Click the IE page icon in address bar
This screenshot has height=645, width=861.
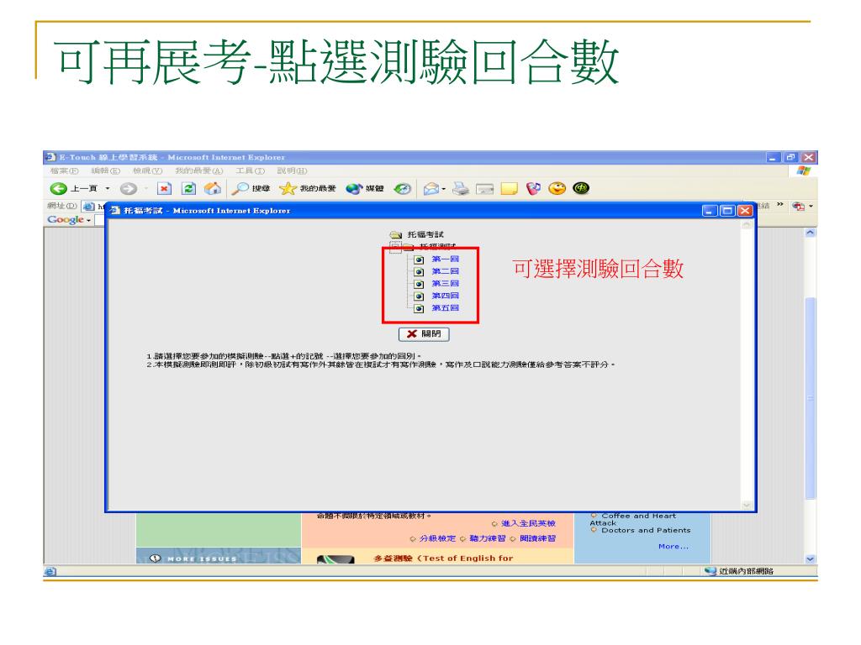(88, 207)
